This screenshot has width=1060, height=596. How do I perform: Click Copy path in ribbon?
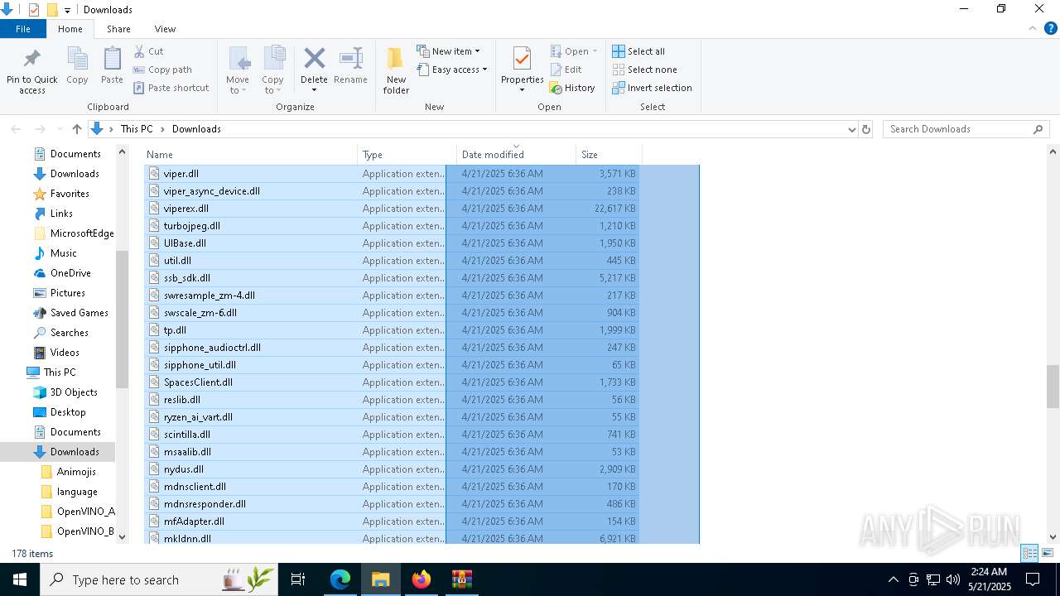pos(162,70)
